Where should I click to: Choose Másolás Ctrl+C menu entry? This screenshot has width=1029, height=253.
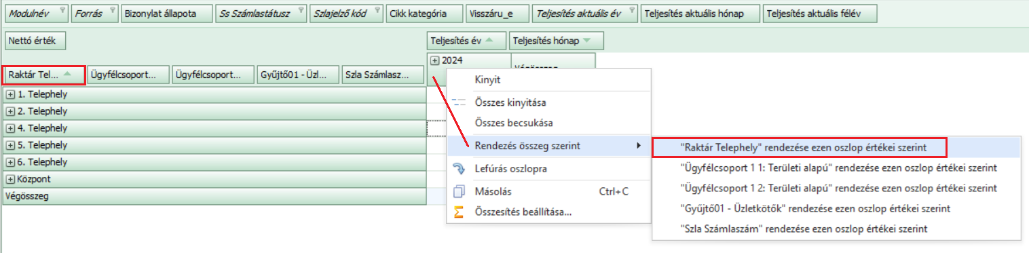pos(548,191)
